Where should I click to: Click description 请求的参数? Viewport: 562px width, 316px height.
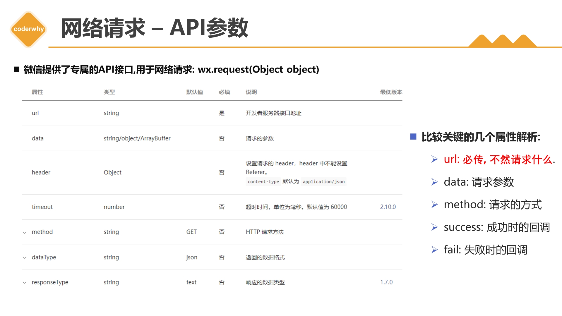coord(260,138)
